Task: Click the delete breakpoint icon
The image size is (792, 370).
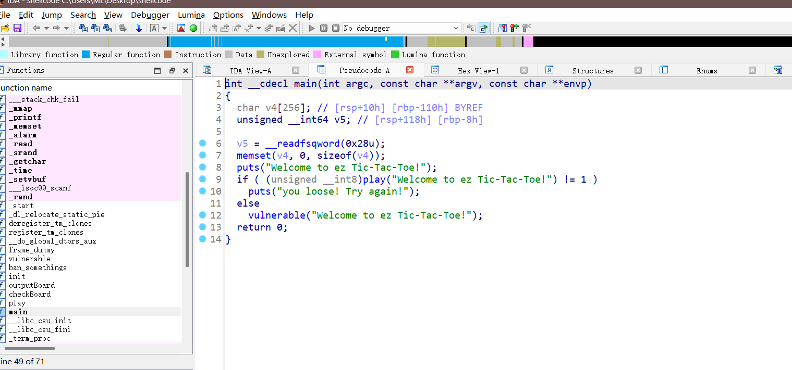Action: pyautogui.click(x=527, y=28)
